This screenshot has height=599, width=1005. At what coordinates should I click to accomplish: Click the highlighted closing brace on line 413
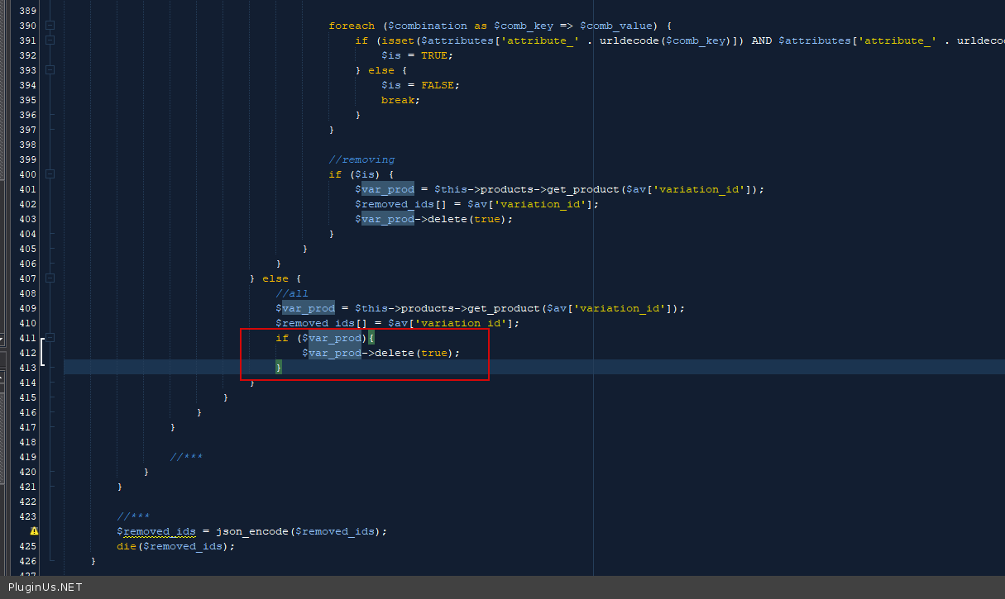[x=279, y=367]
